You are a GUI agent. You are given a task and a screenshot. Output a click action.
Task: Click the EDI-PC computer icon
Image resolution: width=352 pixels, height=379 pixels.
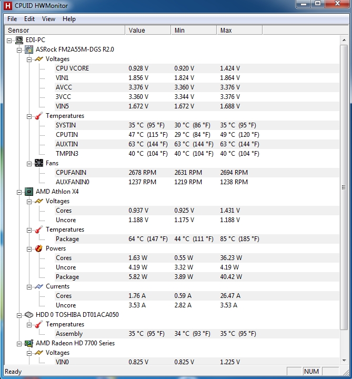point(19,40)
